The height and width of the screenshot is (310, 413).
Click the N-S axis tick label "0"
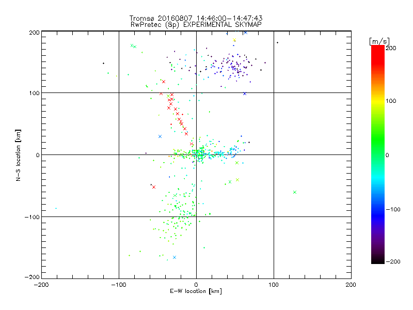38,155
